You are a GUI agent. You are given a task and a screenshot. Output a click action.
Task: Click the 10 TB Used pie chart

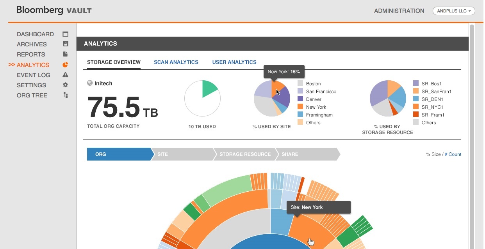202,99
